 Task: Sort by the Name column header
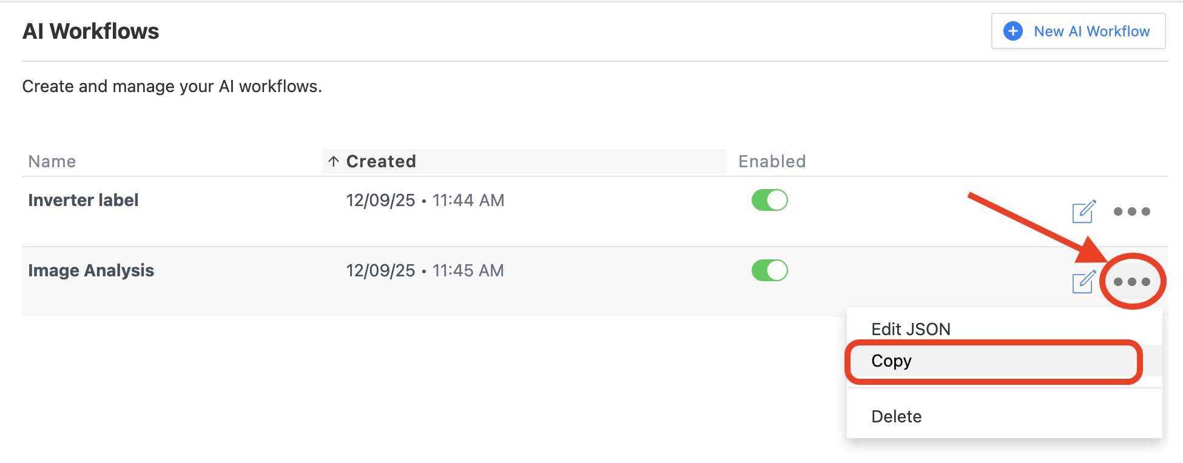click(x=52, y=161)
